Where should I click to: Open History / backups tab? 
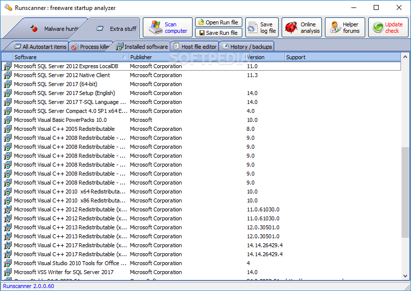click(247, 47)
